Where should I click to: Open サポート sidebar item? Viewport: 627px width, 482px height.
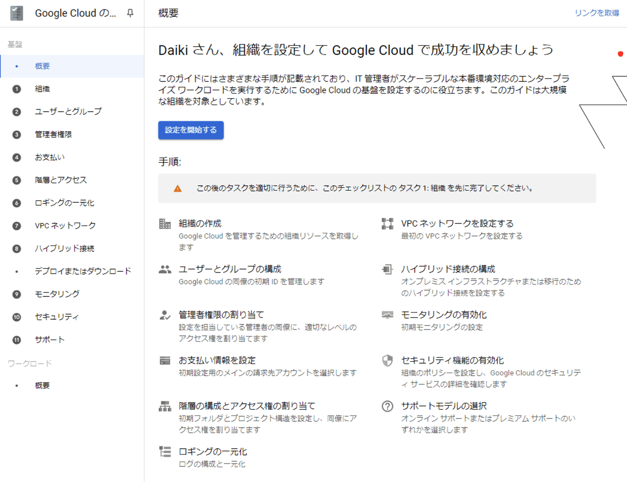click(72, 340)
